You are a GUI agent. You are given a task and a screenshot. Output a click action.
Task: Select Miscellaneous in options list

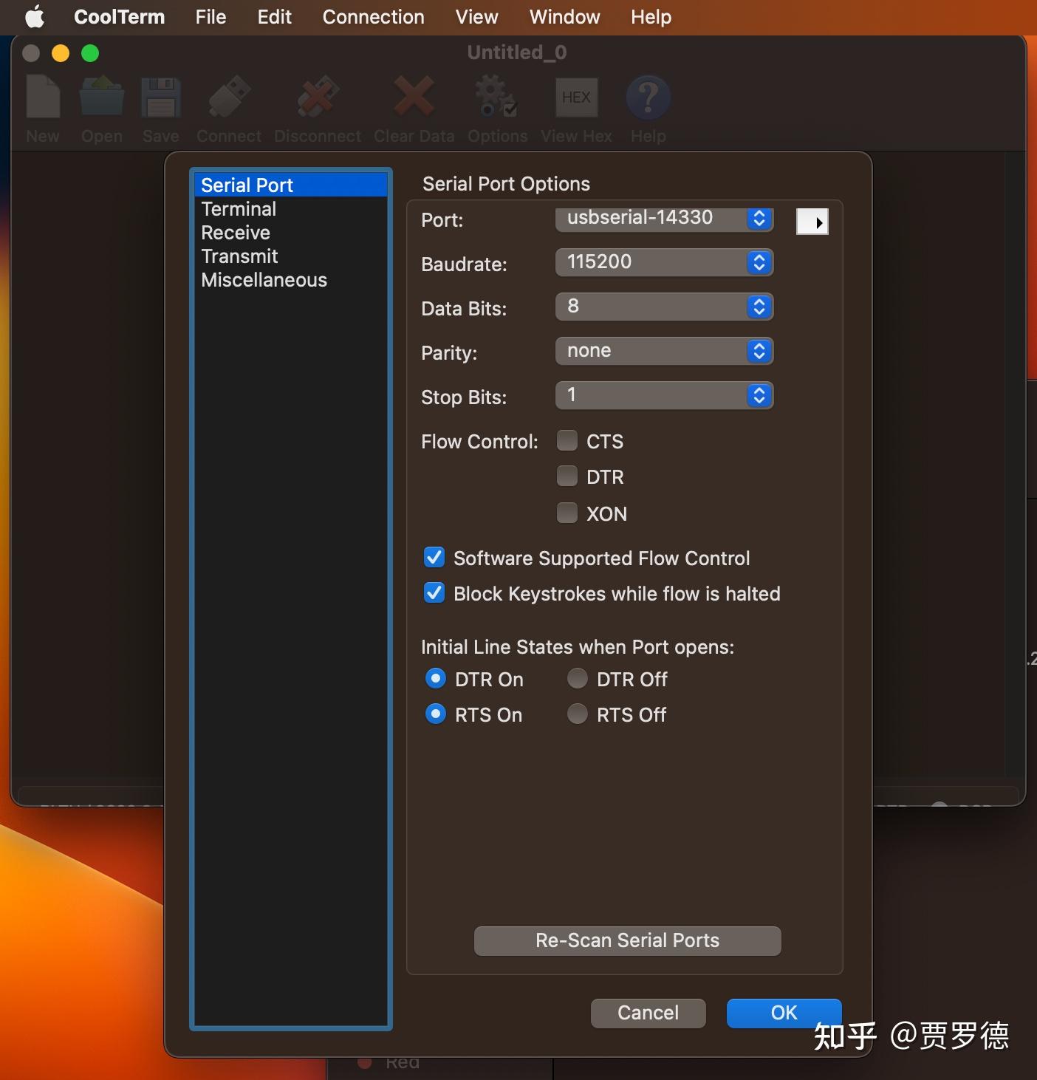coord(290,280)
